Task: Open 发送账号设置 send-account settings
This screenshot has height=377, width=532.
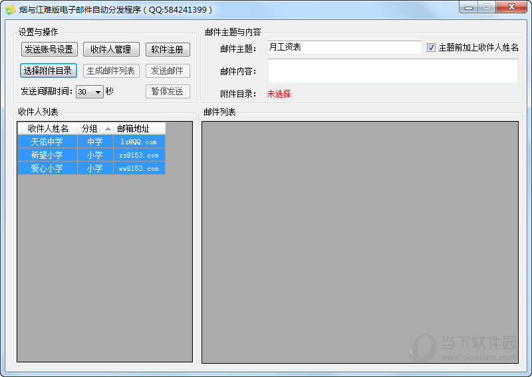Action: point(49,49)
